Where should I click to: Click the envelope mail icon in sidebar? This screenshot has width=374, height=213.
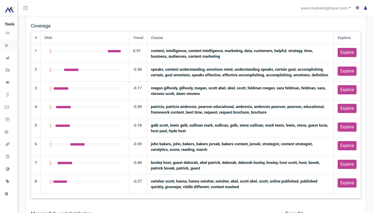(x=7, y=107)
